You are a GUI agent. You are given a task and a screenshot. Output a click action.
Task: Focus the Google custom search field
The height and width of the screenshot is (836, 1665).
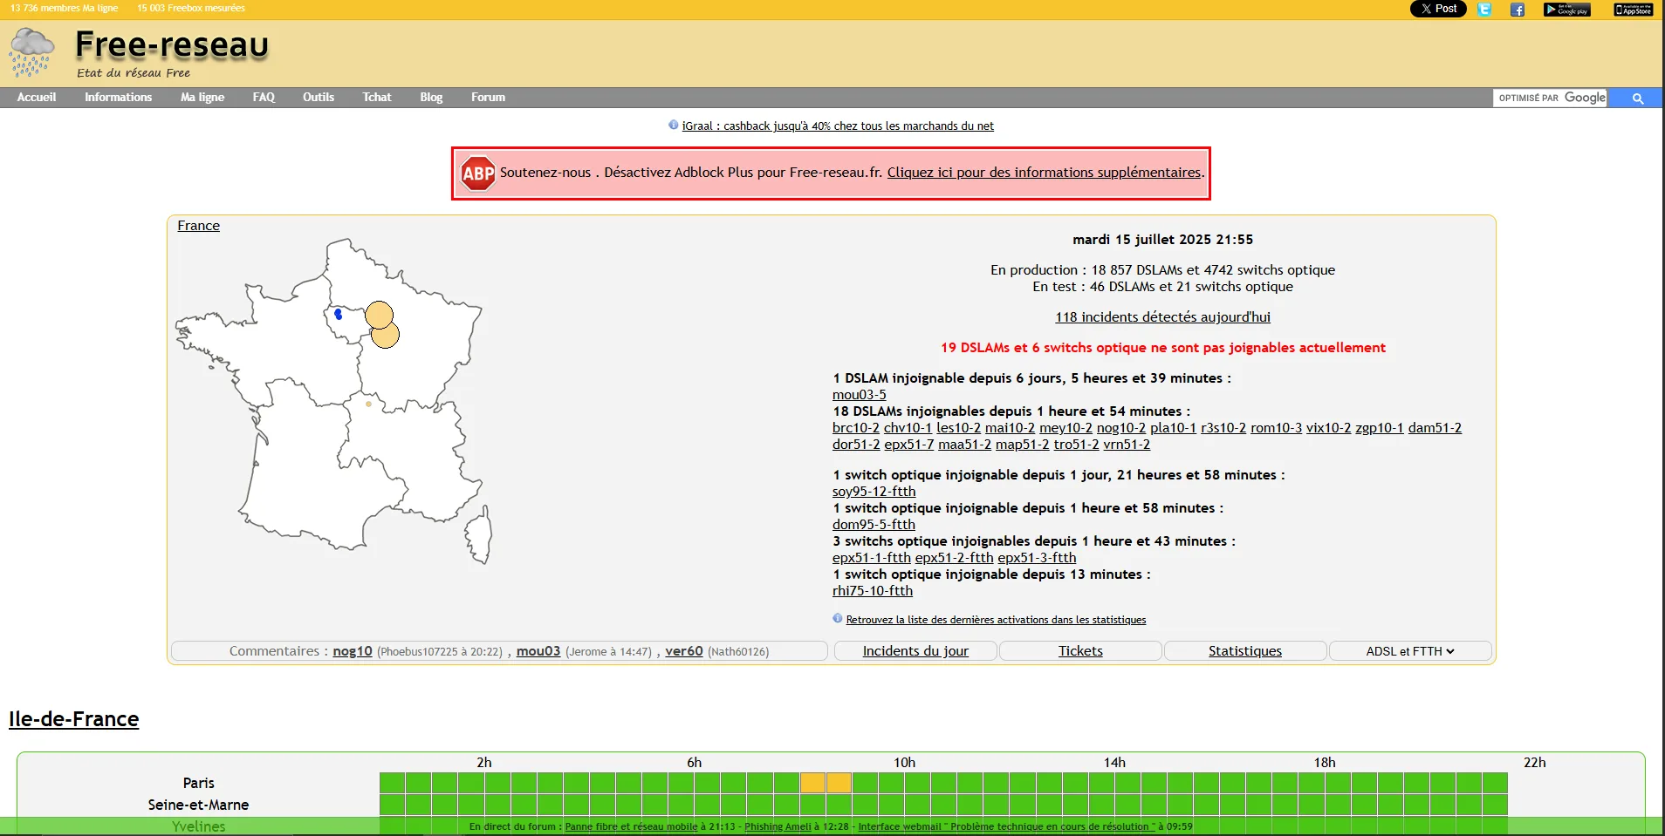(1551, 99)
